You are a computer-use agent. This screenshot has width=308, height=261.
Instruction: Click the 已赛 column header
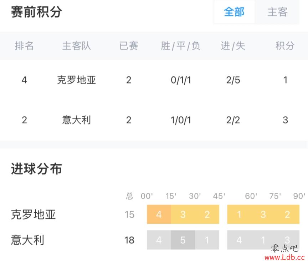pos(128,46)
